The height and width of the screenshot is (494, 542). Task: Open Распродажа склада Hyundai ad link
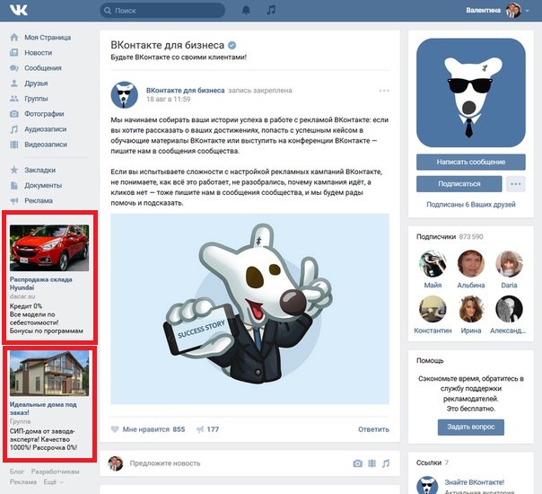click(40, 283)
